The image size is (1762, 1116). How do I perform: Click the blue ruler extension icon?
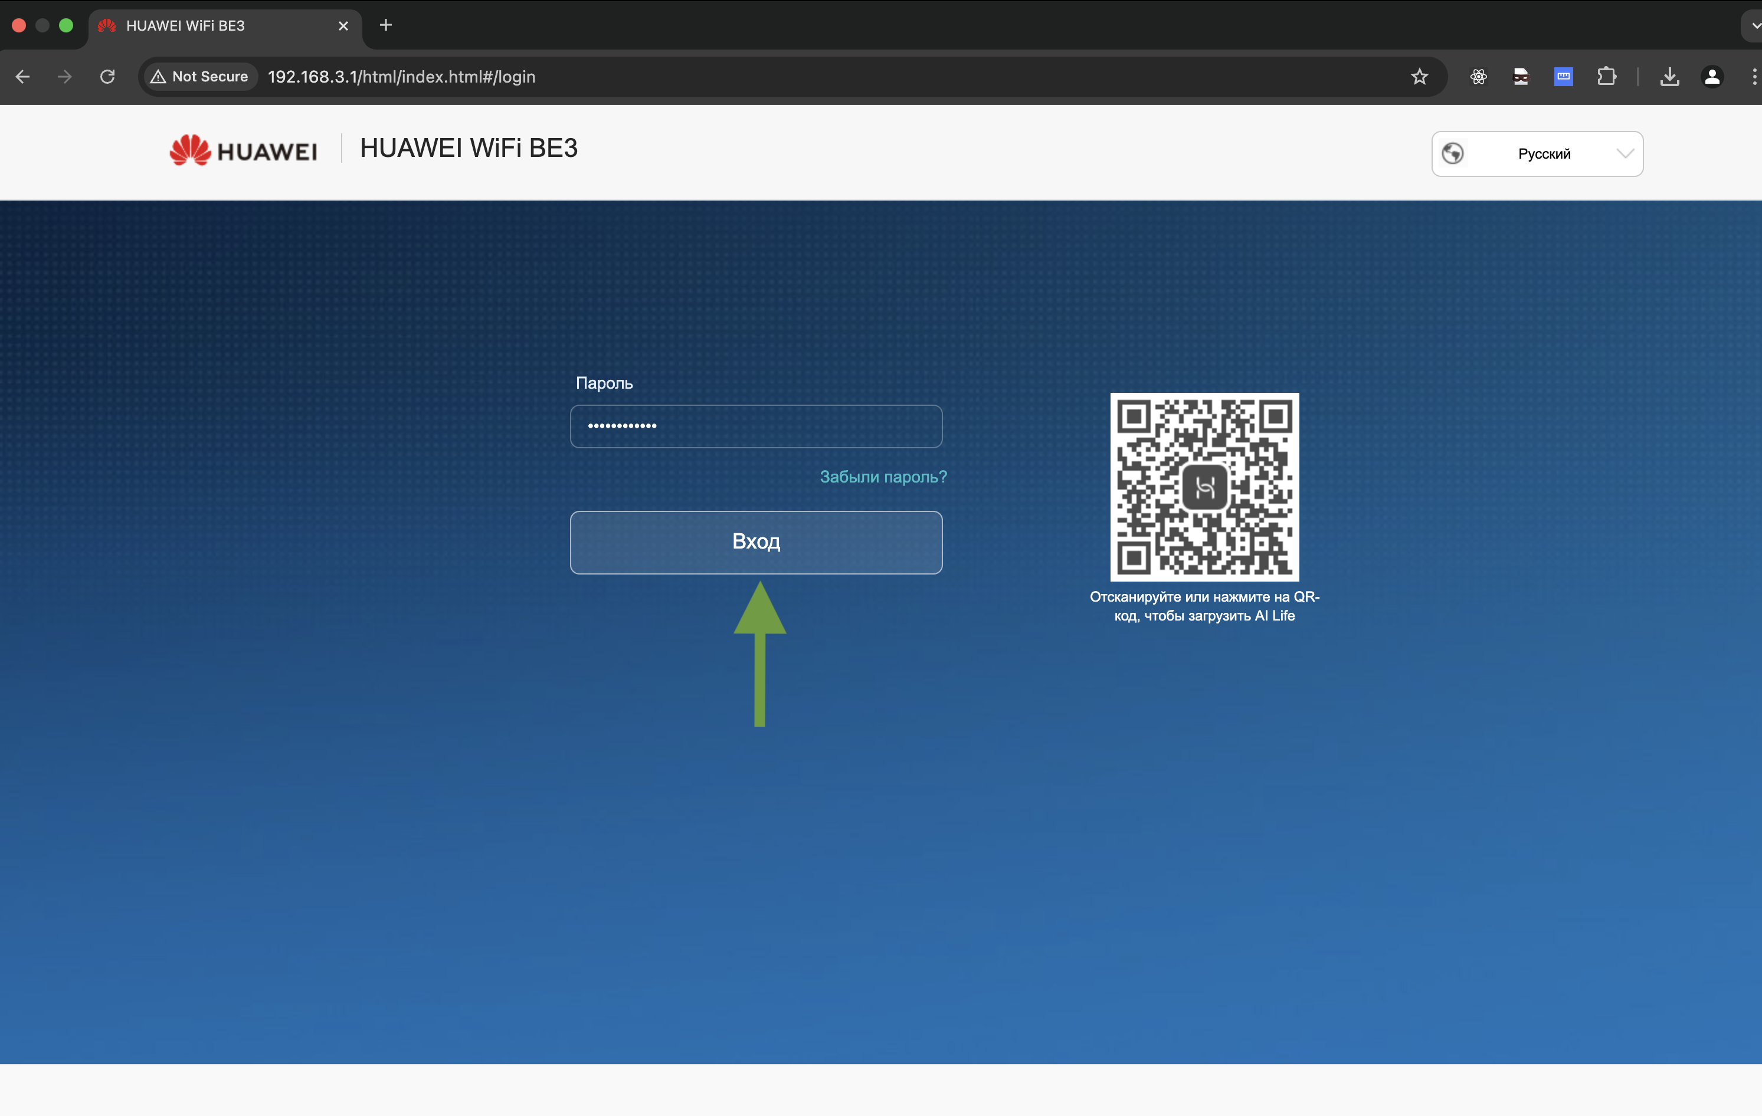[x=1563, y=77]
